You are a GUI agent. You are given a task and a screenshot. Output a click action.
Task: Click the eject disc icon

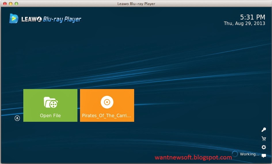click(17, 118)
